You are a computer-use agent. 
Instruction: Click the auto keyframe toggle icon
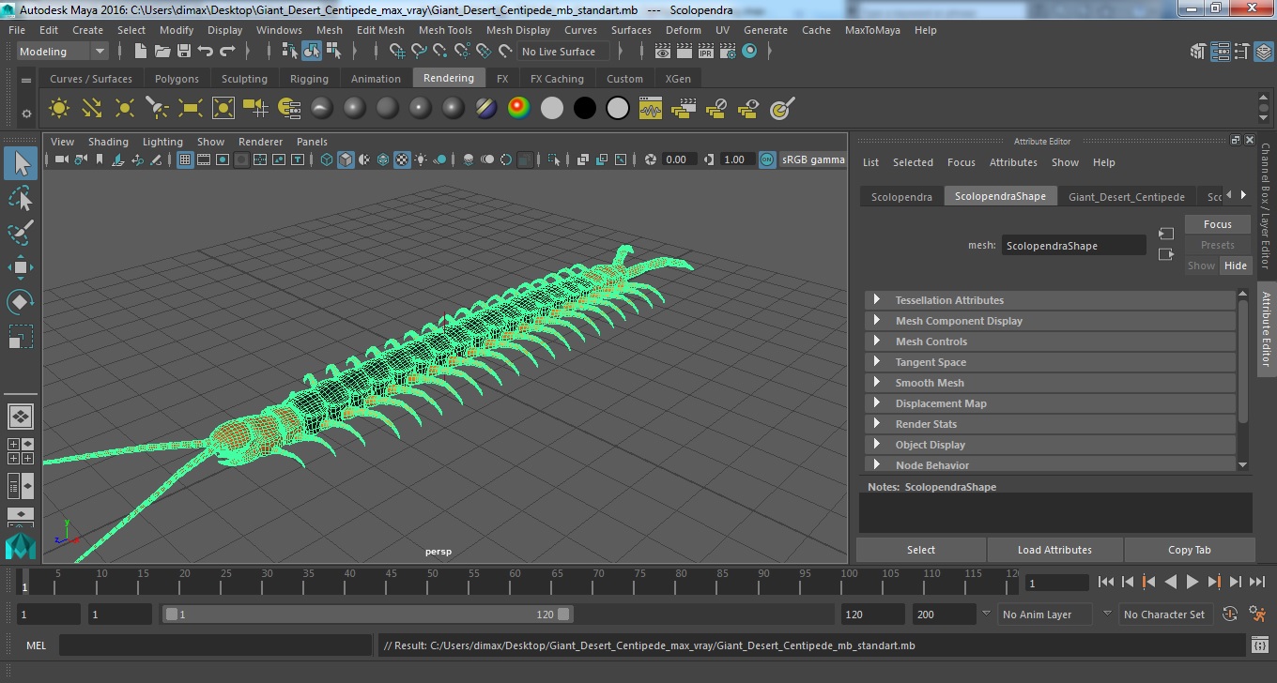pyautogui.click(x=1230, y=615)
